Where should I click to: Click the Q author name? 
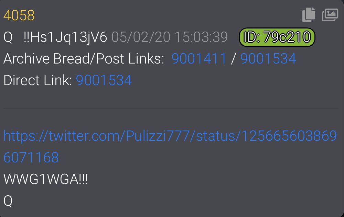point(8,37)
